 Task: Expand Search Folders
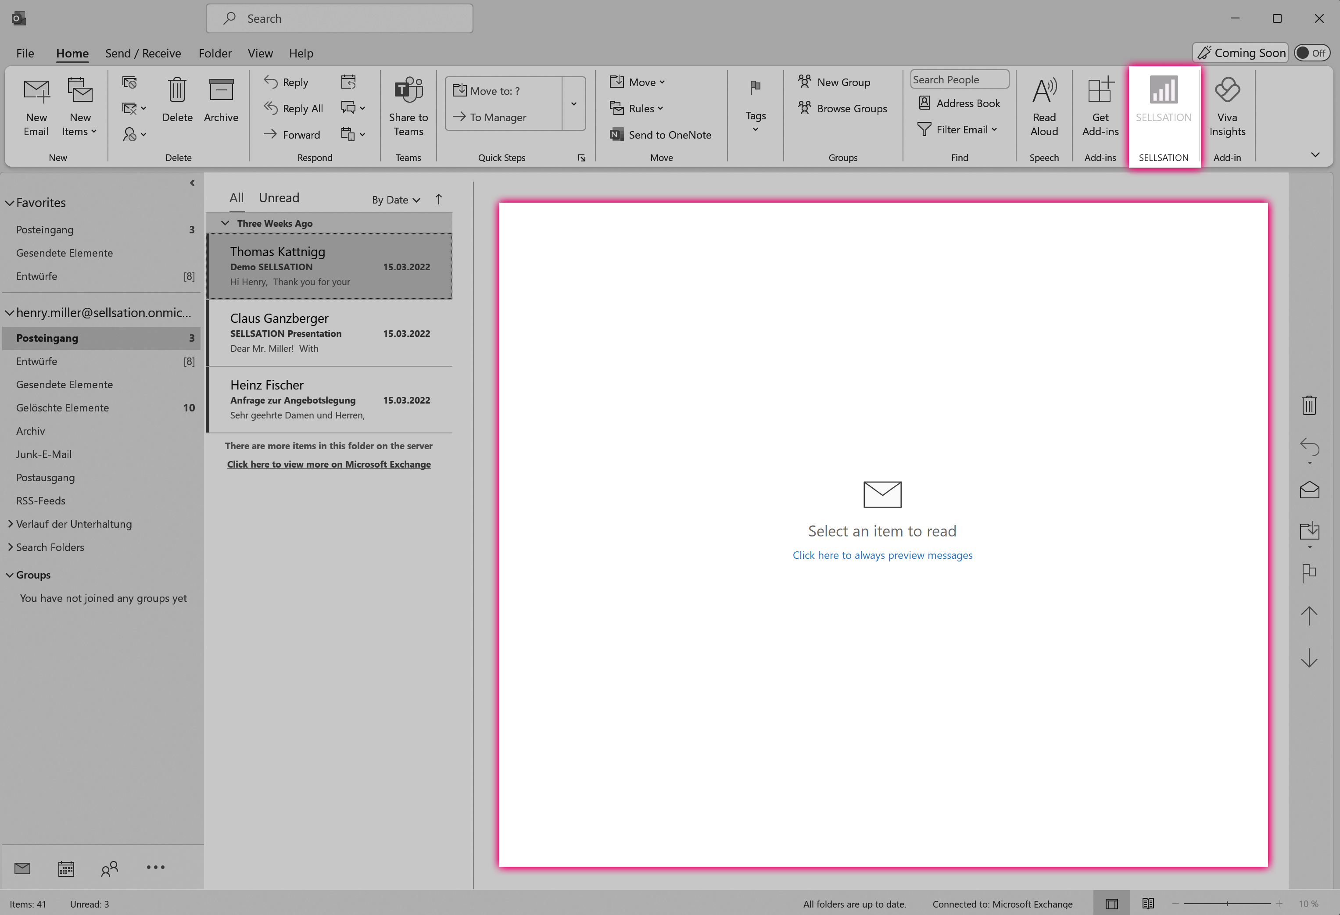click(10, 547)
